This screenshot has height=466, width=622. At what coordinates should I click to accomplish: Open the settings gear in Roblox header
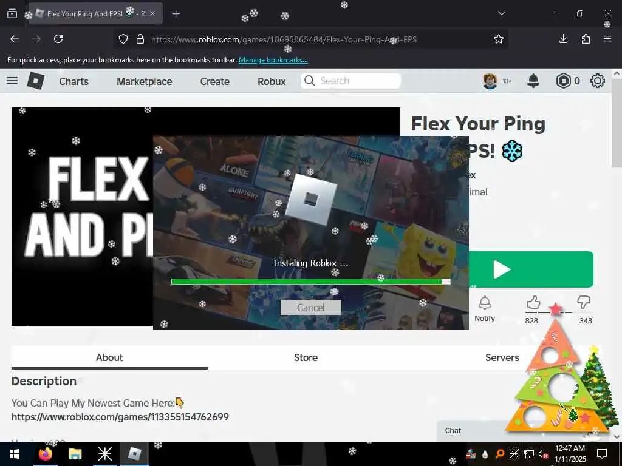tap(598, 81)
